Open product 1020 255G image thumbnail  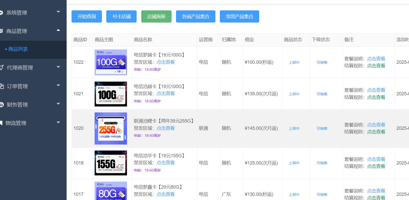(111, 128)
